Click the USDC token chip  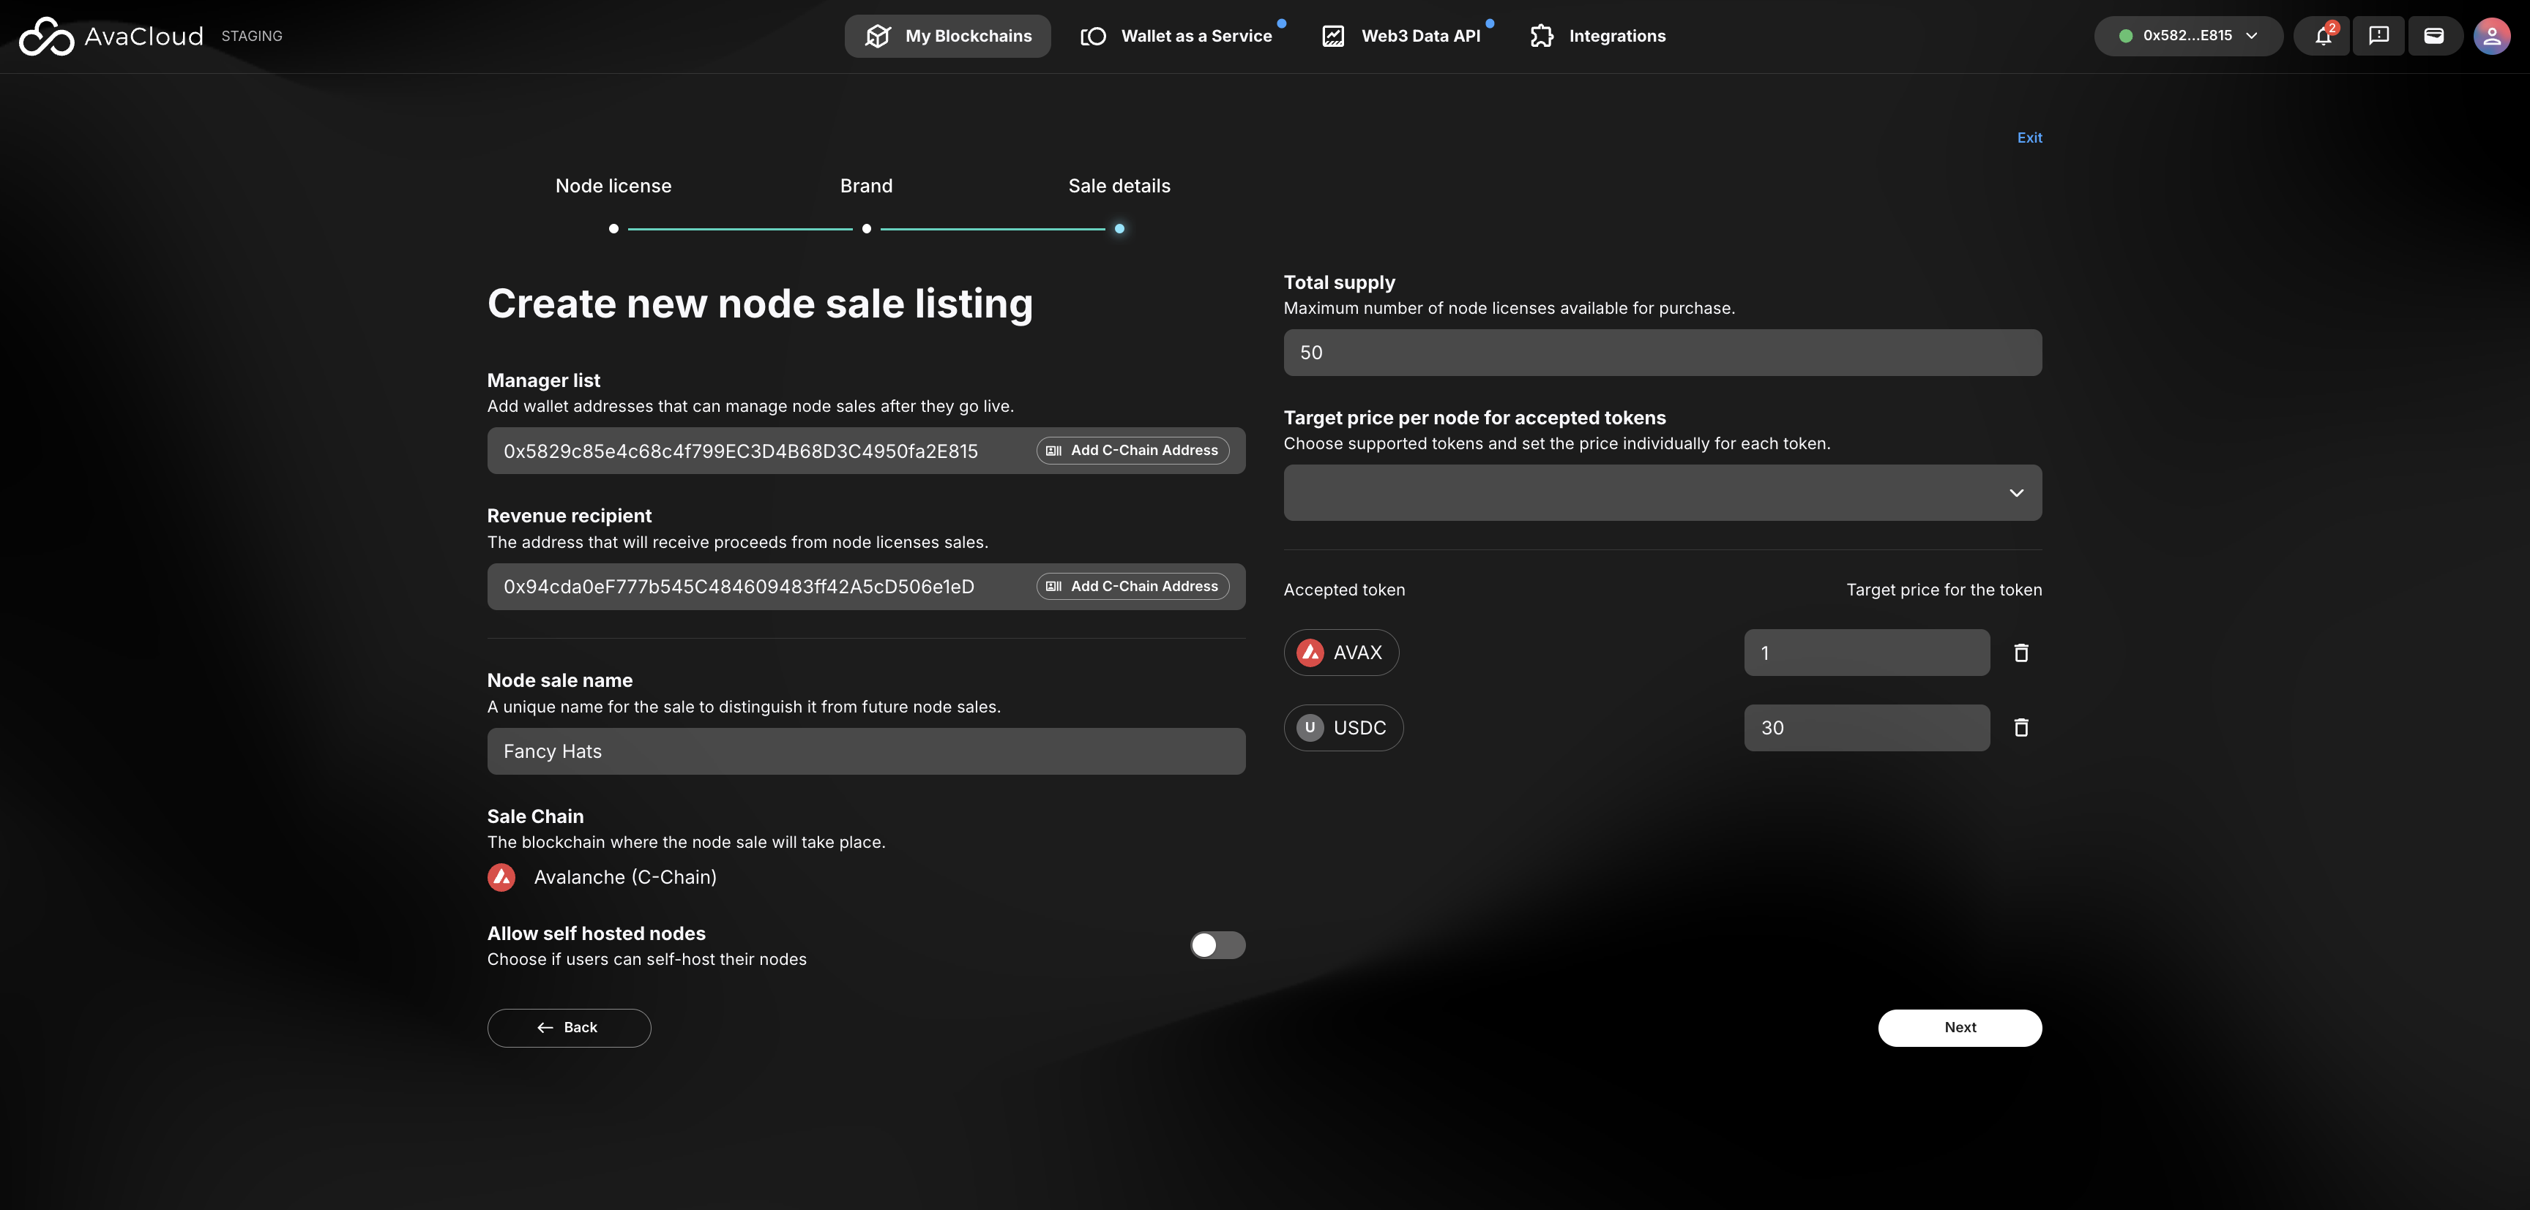pos(1343,728)
